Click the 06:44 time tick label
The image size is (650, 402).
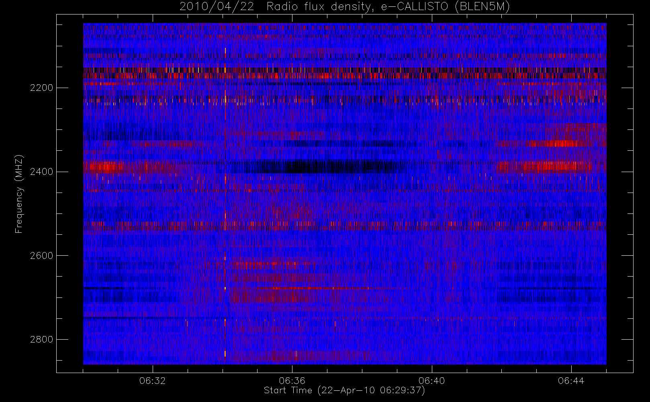(571, 381)
